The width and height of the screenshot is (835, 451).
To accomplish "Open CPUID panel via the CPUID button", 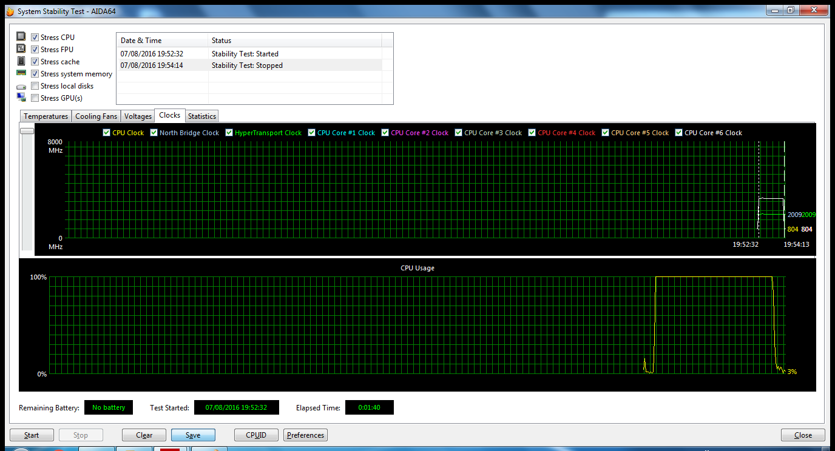I will [x=257, y=435].
